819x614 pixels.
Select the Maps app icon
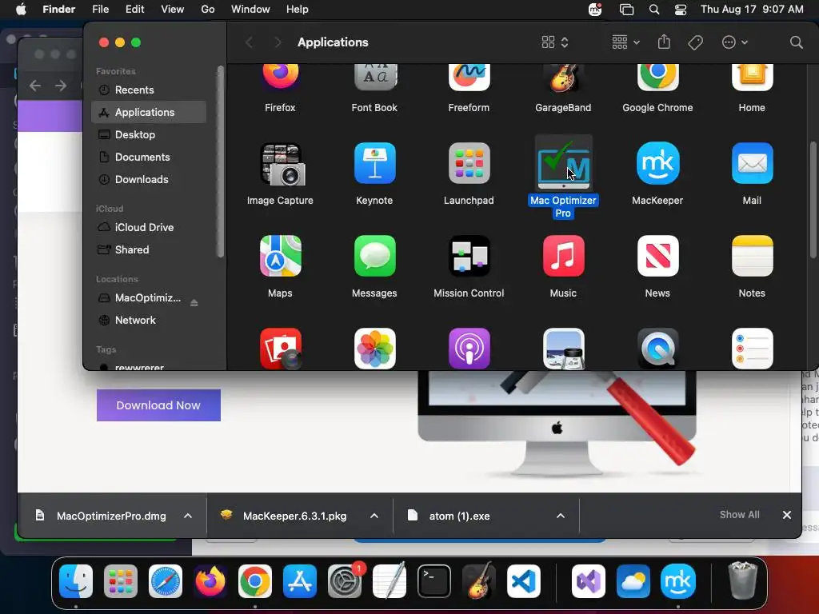(281, 256)
